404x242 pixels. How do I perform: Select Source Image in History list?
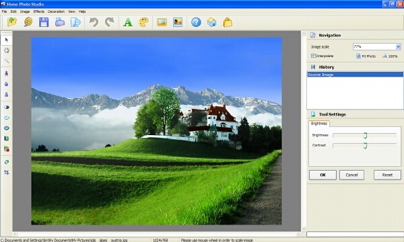[355, 75]
